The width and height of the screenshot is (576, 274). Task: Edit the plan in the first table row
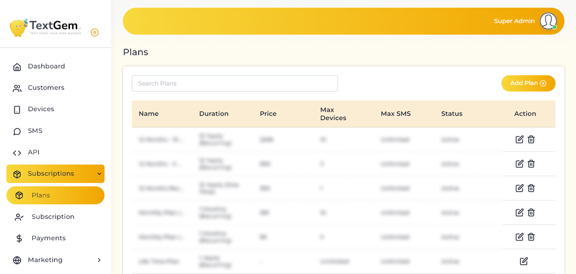tap(519, 139)
